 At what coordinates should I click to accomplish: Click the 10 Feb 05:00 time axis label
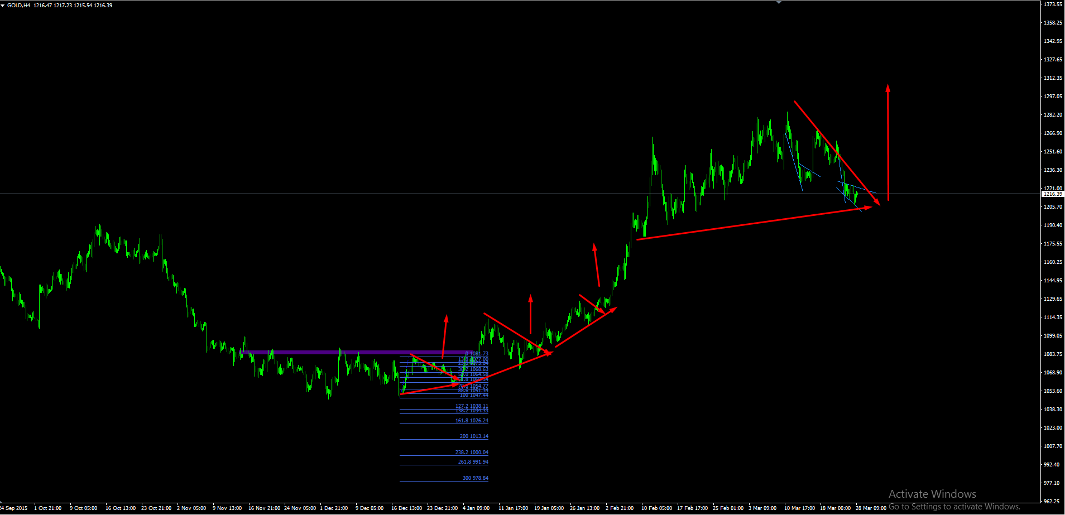(656, 508)
